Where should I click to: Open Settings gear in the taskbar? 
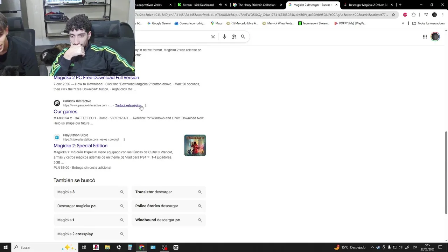pyautogui.click(x=119, y=247)
